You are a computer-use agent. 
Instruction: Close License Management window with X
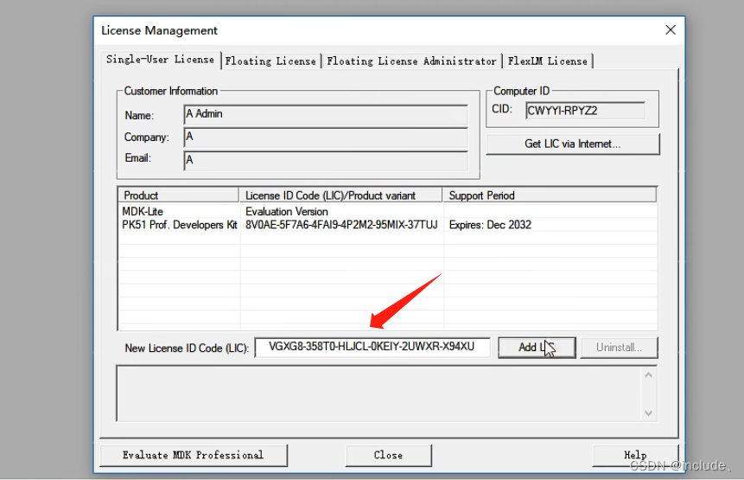671,30
